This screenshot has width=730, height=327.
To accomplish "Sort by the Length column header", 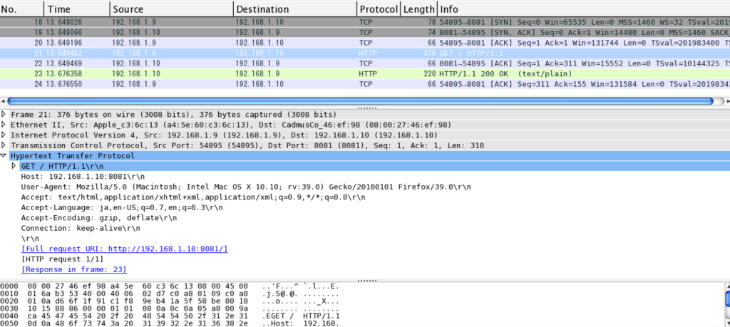I will point(419,9).
